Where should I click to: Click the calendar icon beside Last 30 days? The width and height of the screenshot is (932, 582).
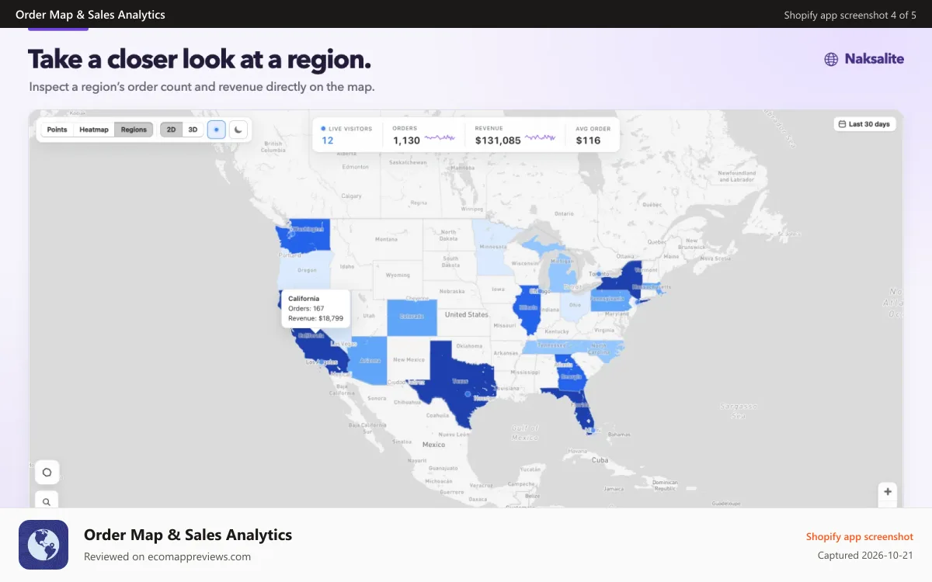[842, 124]
